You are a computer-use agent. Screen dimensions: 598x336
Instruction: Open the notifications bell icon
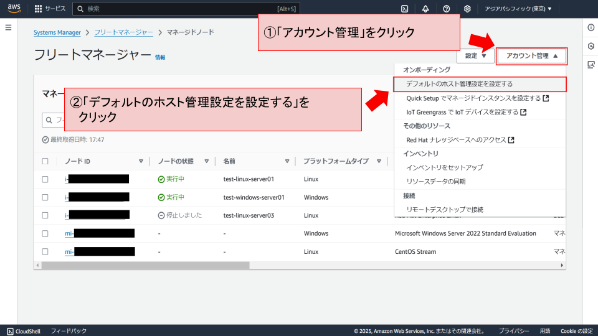[425, 9]
